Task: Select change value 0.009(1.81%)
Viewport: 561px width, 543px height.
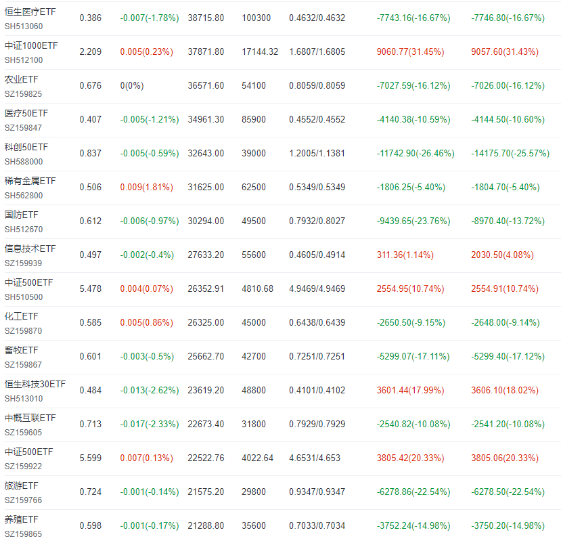Action: click(x=147, y=187)
